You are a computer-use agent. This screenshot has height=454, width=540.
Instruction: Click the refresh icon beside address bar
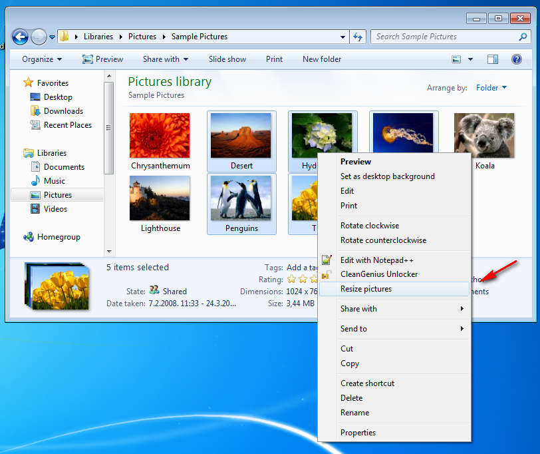pos(358,37)
